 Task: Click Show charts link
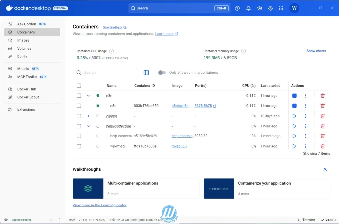(x=316, y=51)
